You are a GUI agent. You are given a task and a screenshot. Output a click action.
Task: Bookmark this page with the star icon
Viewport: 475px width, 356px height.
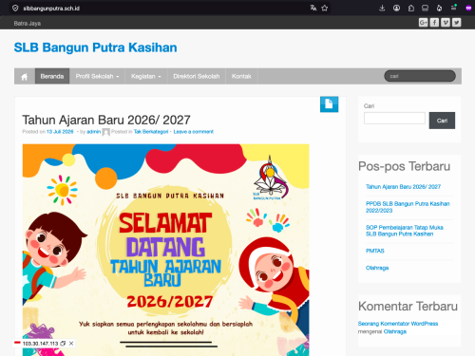pos(325,9)
